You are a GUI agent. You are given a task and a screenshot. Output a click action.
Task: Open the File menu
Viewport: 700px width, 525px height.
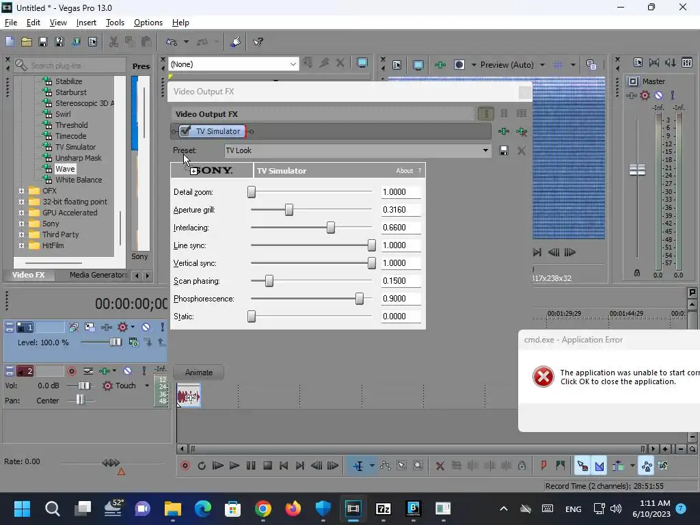11,23
